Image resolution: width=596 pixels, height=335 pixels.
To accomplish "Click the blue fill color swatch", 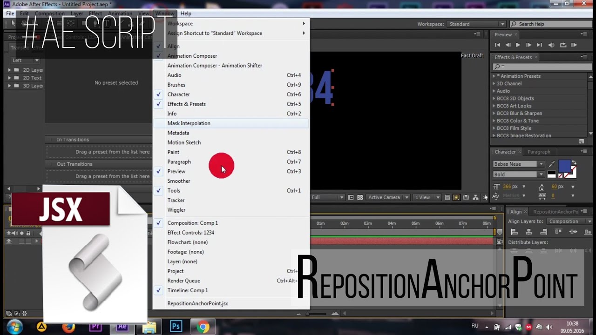I will (564, 166).
